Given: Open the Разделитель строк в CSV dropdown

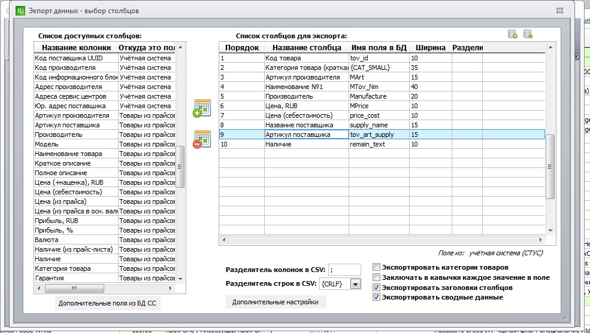Looking at the screenshot, I should 355,284.
